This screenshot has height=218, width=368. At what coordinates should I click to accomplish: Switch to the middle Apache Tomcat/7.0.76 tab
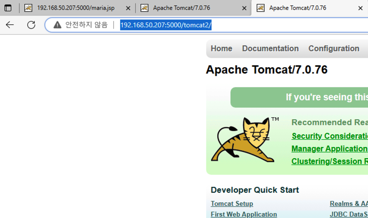point(193,8)
